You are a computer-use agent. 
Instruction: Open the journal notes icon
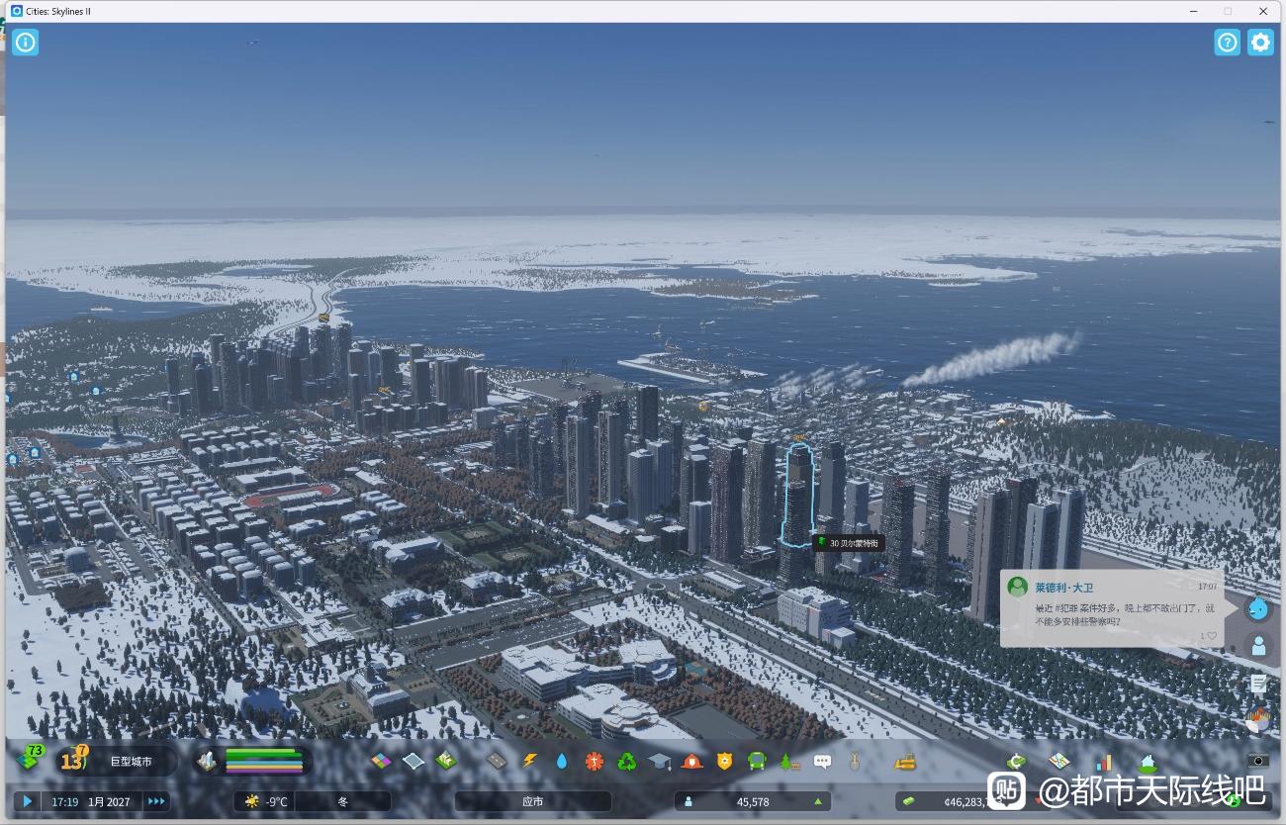1258,683
